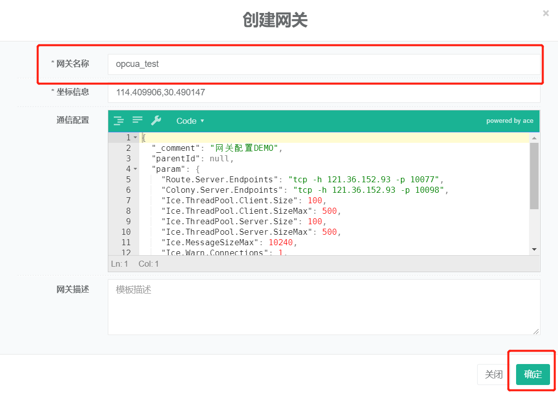558x393 pixels.
Task: Click the compact JSON icon in editor toolbar
Action: point(137,120)
